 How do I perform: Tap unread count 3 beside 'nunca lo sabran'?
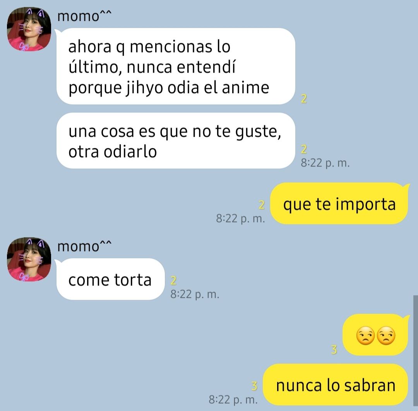(254, 386)
